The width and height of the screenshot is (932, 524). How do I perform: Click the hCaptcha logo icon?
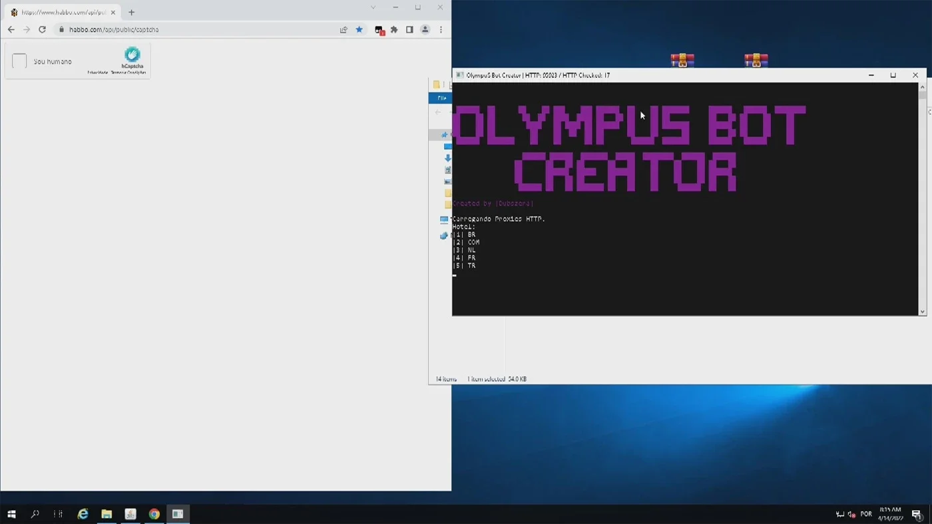coord(132,55)
